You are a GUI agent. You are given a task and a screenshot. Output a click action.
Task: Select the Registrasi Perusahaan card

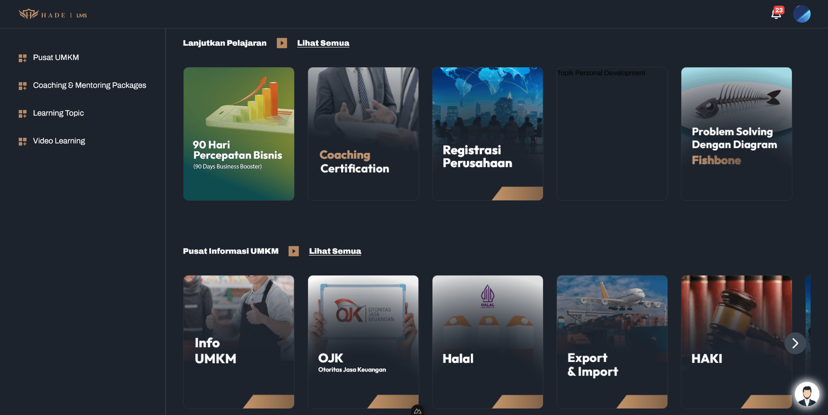point(487,133)
